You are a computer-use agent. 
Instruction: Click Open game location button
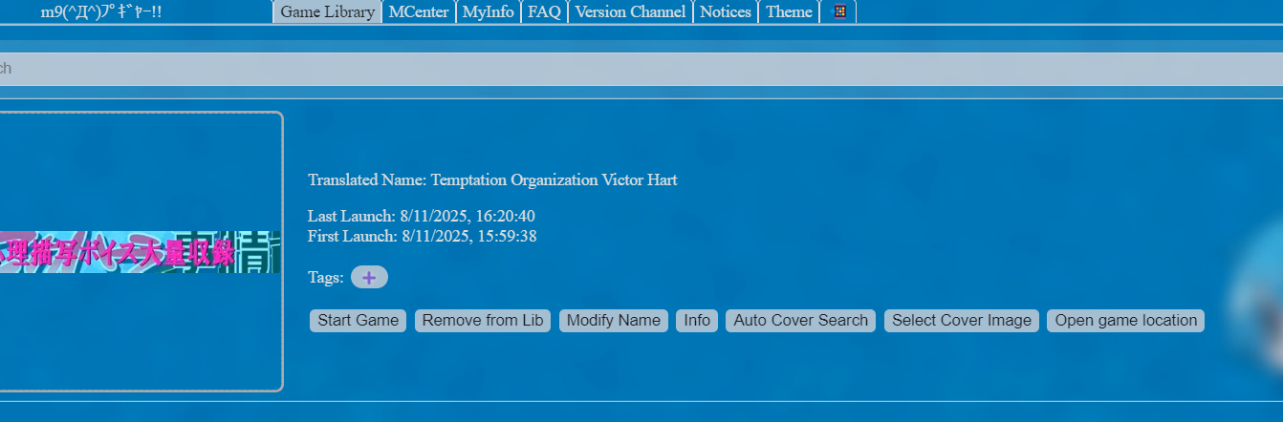click(1125, 321)
